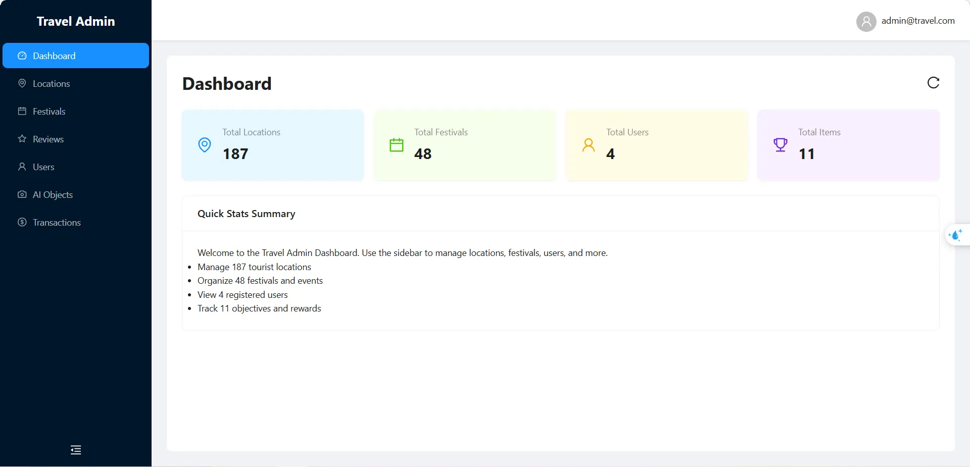Open the Locations menu item
The width and height of the screenshot is (970, 467).
click(x=76, y=83)
